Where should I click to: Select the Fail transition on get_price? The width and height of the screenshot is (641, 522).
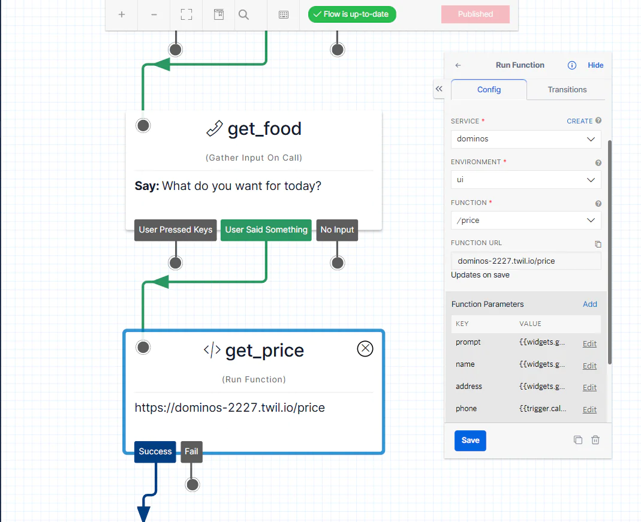[x=191, y=452]
